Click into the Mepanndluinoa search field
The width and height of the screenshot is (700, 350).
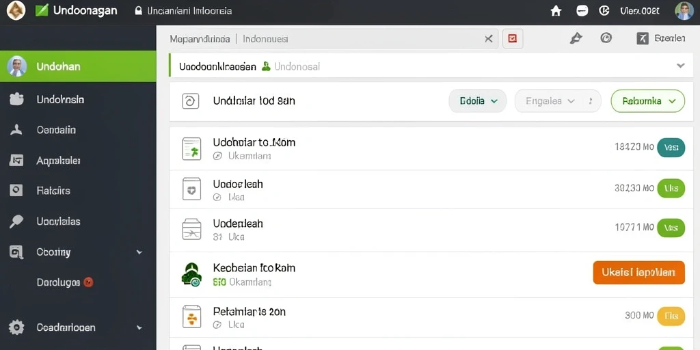pyautogui.click(x=326, y=39)
